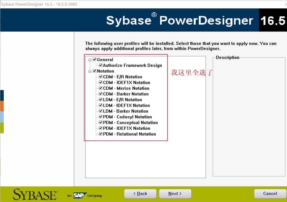Select PDM - Relational Notation label text

(x=129, y=134)
